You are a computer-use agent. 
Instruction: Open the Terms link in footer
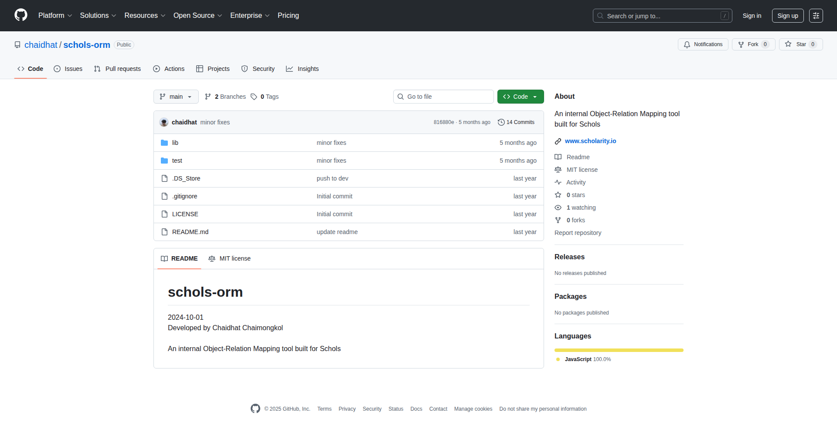click(x=324, y=409)
